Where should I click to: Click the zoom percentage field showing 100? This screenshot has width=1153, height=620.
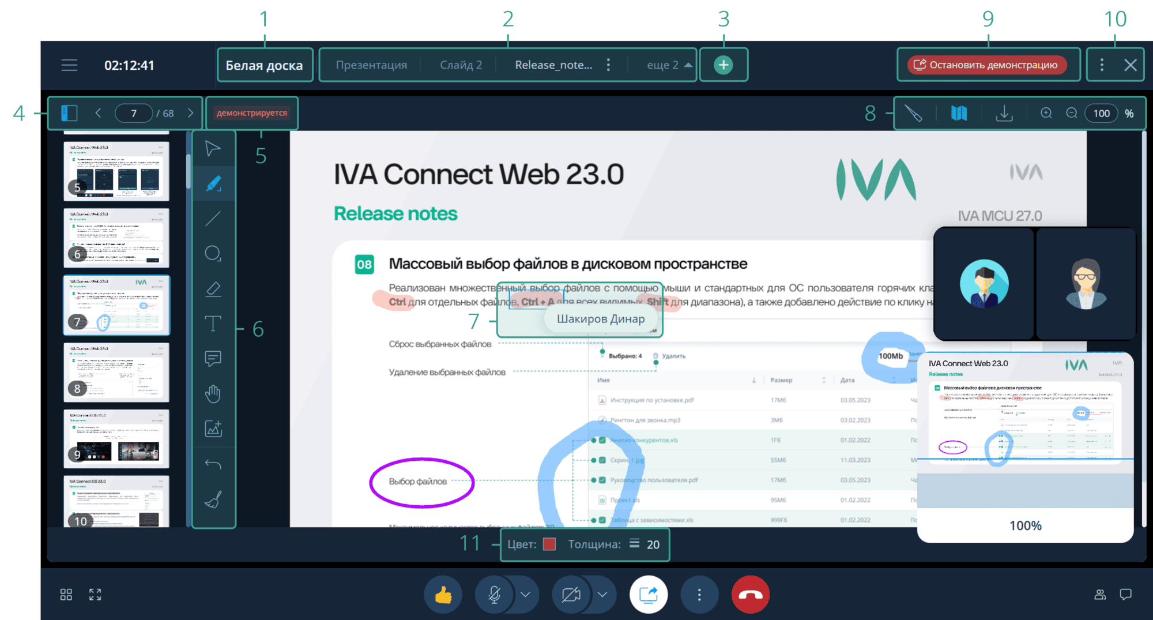pyautogui.click(x=1102, y=113)
